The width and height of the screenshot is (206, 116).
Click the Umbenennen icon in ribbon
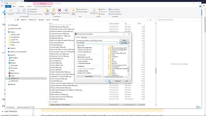pos(66,10)
